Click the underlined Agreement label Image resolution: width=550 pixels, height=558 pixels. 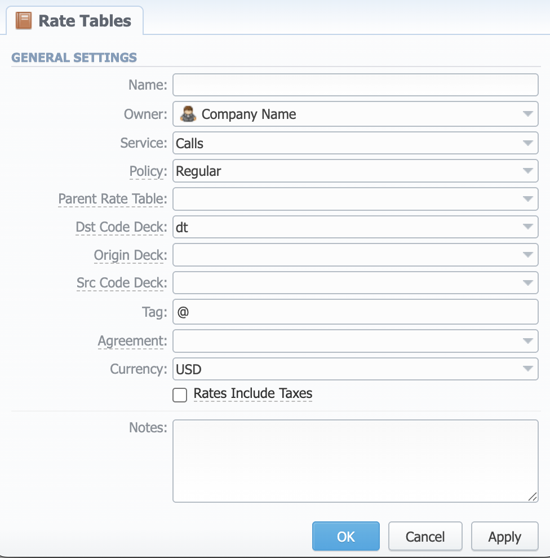point(131,341)
